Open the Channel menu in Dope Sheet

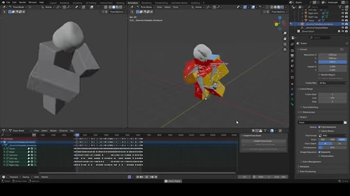pos(63,131)
